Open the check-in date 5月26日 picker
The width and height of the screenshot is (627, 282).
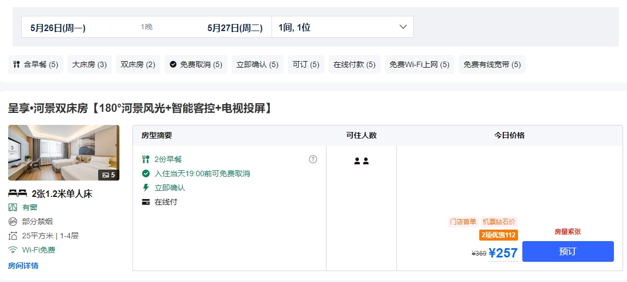tap(58, 27)
